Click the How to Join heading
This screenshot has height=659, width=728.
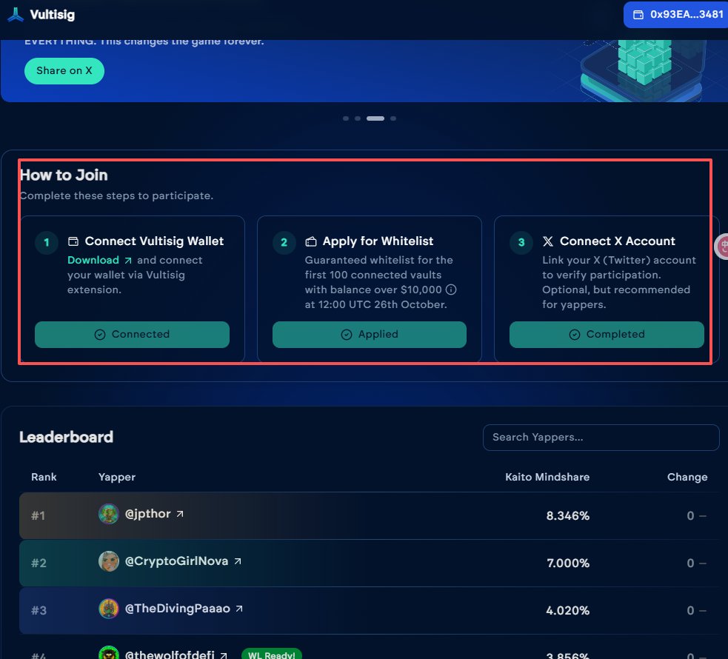coord(64,175)
